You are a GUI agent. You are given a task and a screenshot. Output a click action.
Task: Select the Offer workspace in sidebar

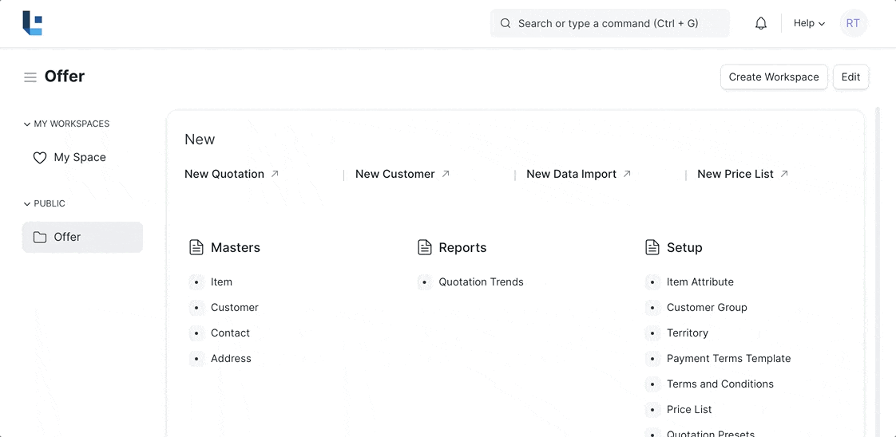[82, 238]
